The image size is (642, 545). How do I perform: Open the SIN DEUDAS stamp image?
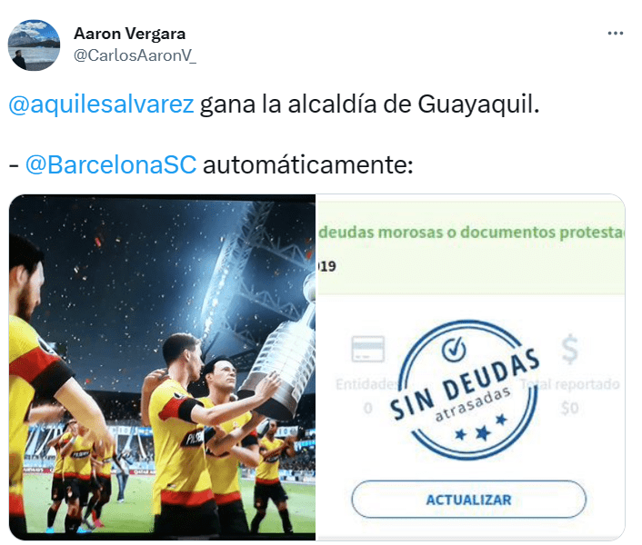point(471,367)
